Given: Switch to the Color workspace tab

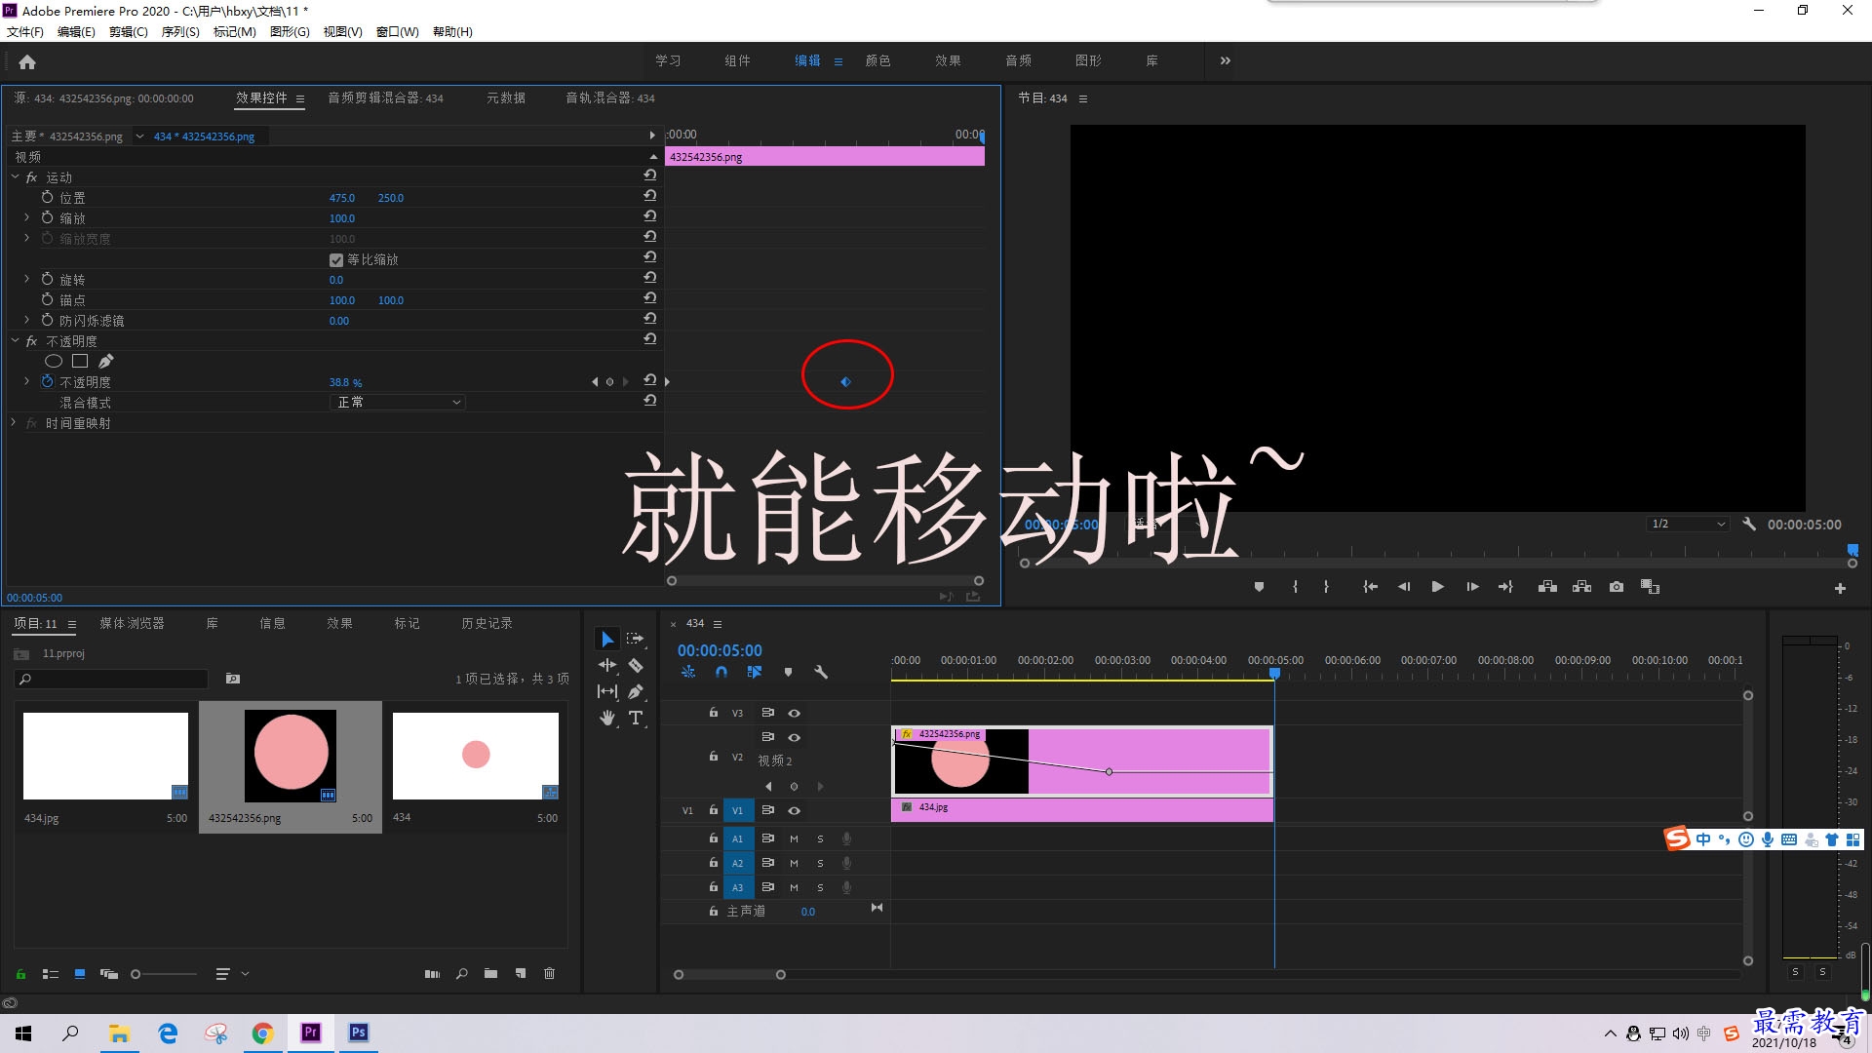Looking at the screenshot, I should pos(877,60).
